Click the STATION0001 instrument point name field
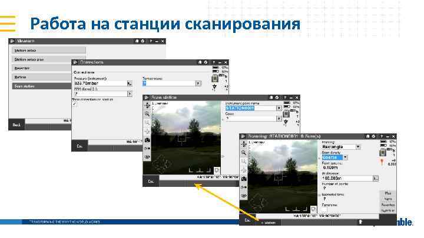The height and width of the screenshot is (238, 424). 251,108
